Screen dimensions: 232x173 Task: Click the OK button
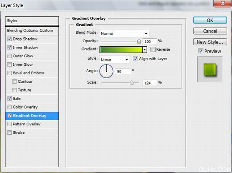tap(210, 20)
